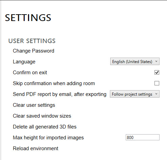Click the Language combo box chevron arrow
This screenshot has width=167, height=160.
pos(156,61)
